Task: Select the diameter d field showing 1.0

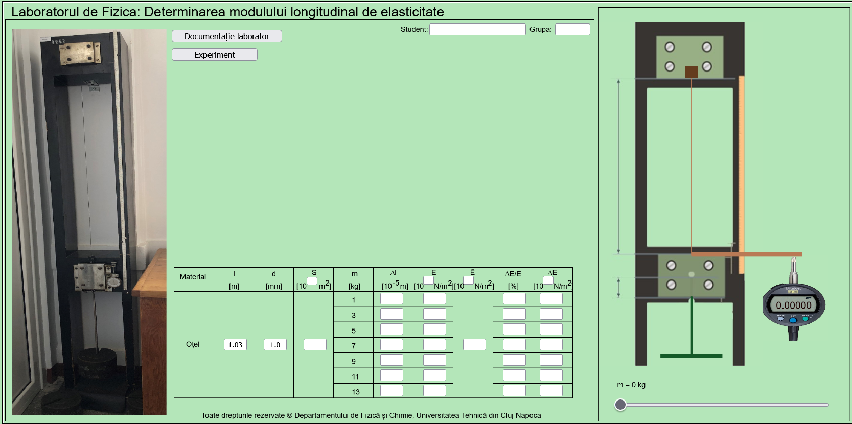Action: (x=275, y=345)
